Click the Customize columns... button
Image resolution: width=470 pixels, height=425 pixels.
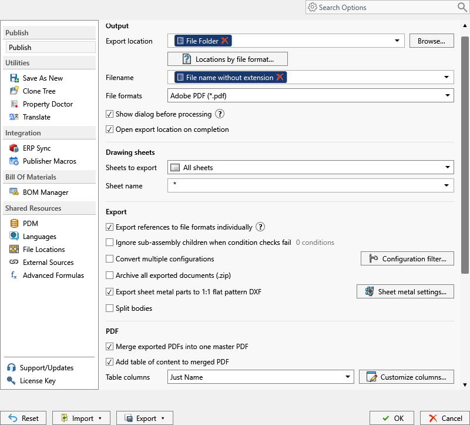[406, 377]
